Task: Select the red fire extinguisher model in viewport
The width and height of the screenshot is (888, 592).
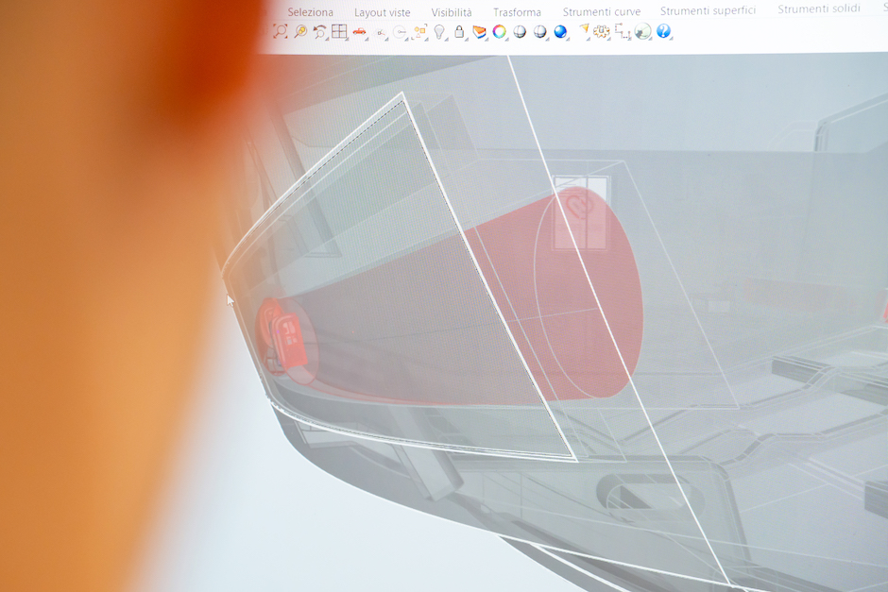Action: pyautogui.click(x=287, y=338)
